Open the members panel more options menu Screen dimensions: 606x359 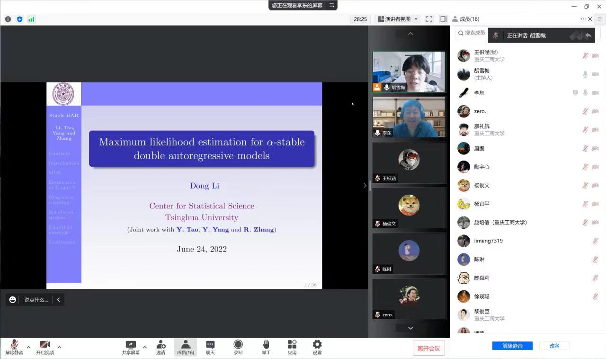[583, 19]
